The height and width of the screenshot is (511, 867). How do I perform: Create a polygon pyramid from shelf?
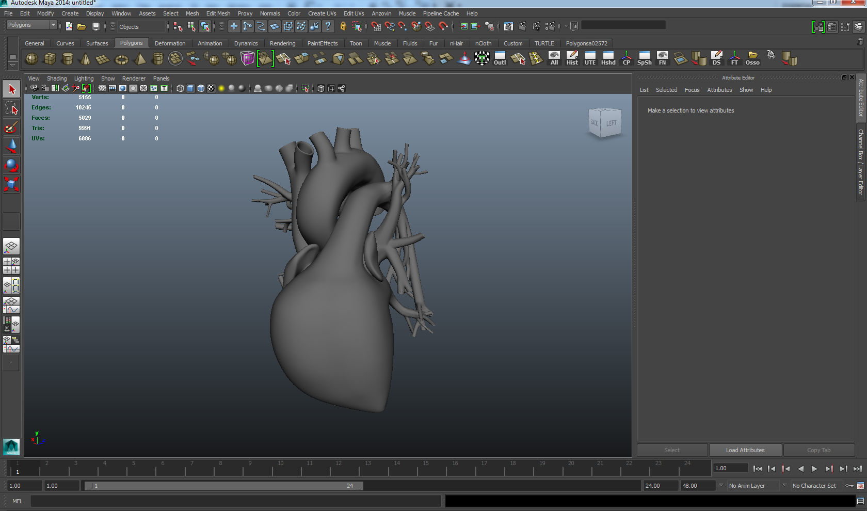(140, 59)
